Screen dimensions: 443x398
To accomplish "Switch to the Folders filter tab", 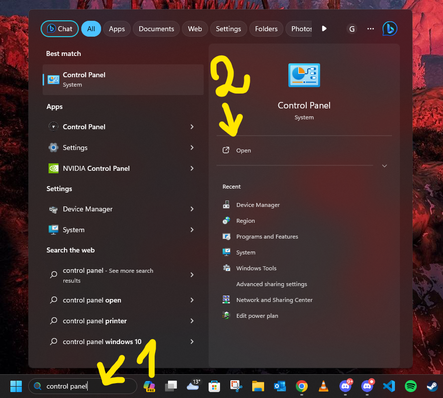I will click(266, 29).
